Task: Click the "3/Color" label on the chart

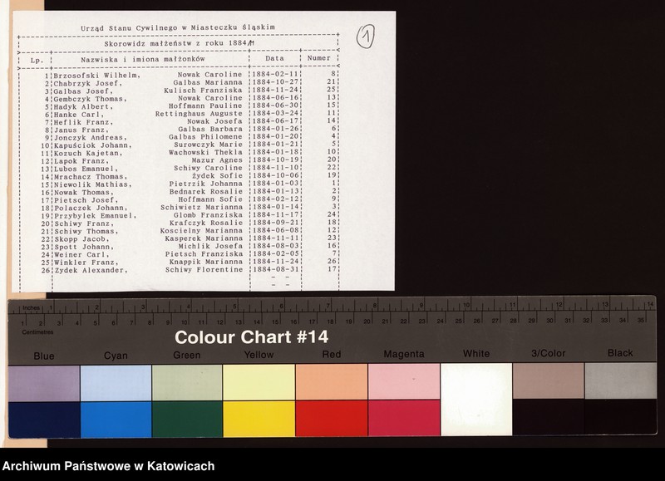Action: tap(549, 353)
